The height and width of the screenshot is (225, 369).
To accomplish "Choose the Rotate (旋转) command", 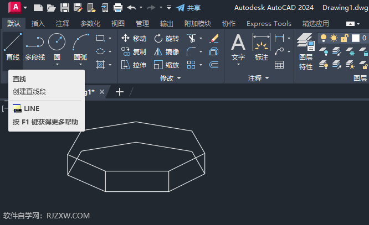I will pos(167,38).
